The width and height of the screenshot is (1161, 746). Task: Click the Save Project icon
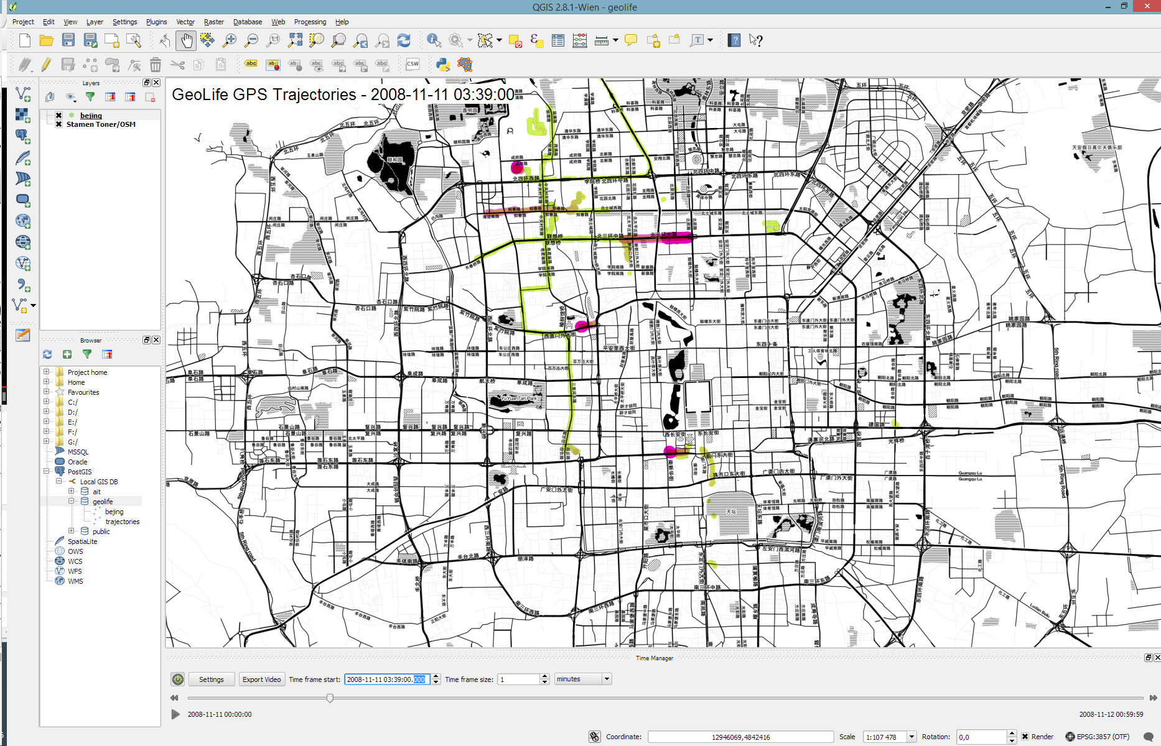point(68,41)
